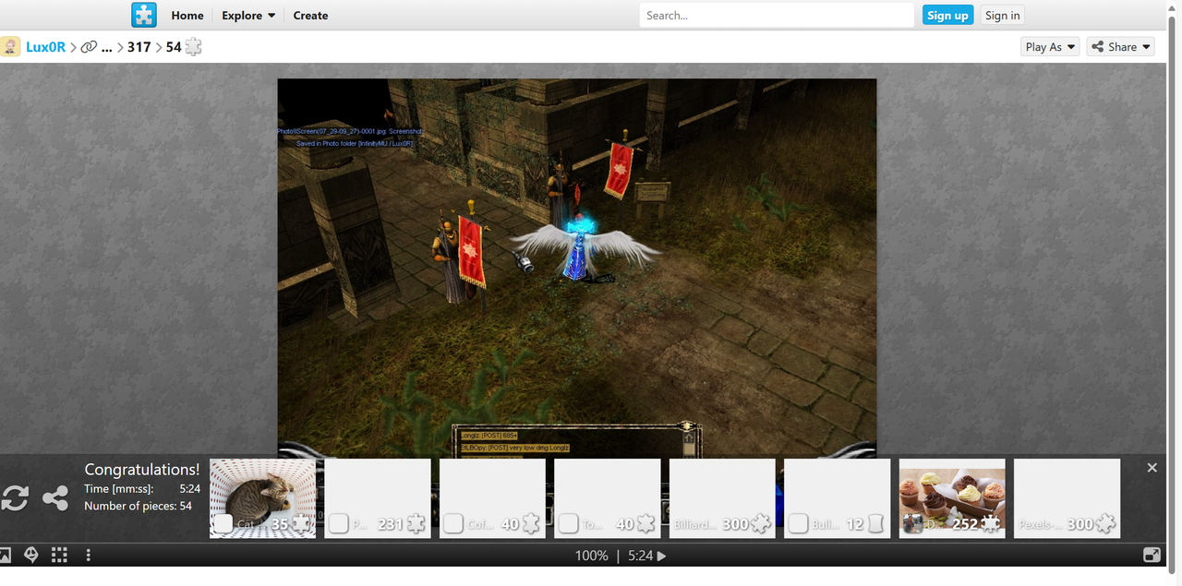Open the Create page
1182x586 pixels.
pyautogui.click(x=310, y=16)
